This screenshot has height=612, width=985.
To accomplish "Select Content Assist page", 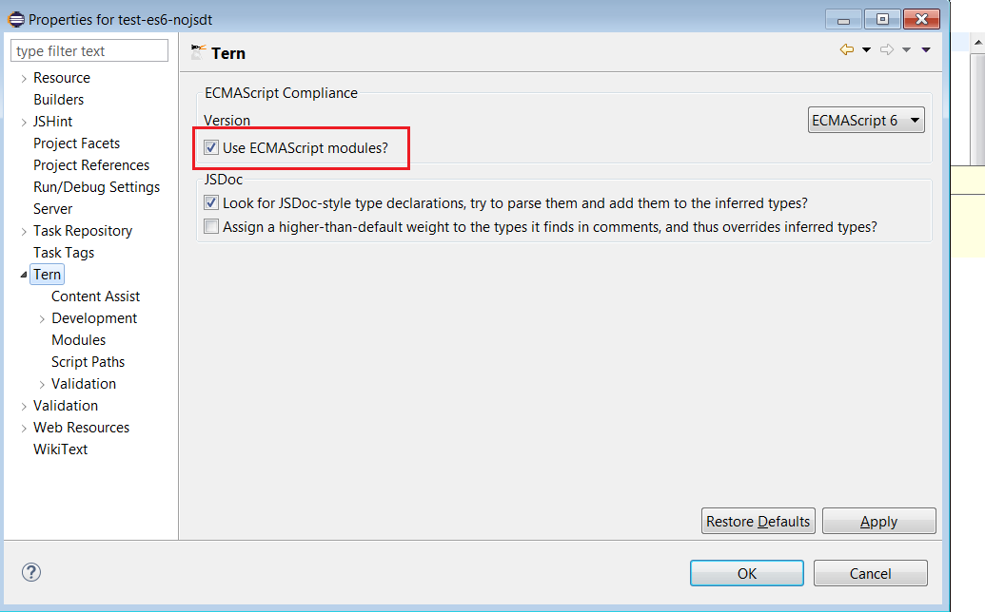I will coord(95,296).
